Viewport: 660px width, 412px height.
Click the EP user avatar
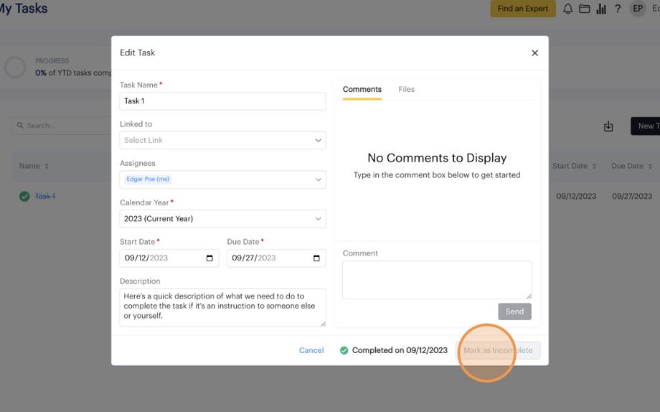pyautogui.click(x=637, y=9)
